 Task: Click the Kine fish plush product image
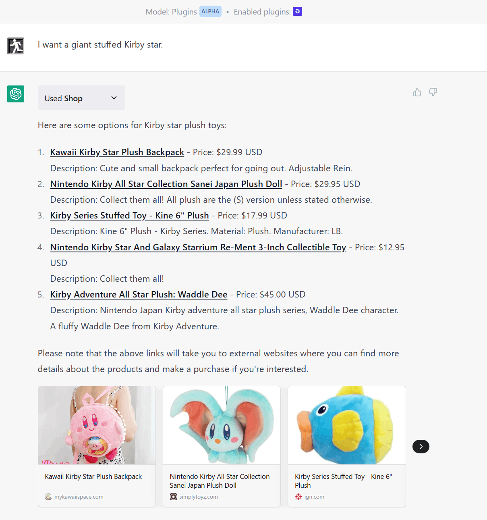[x=346, y=425]
